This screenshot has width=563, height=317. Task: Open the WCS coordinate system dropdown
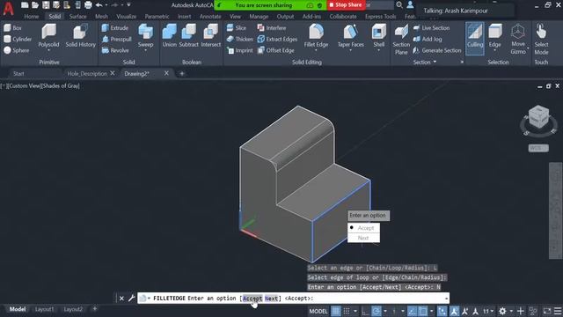(x=538, y=148)
